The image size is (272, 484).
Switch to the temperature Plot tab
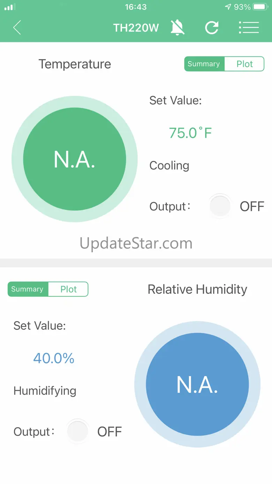244,64
